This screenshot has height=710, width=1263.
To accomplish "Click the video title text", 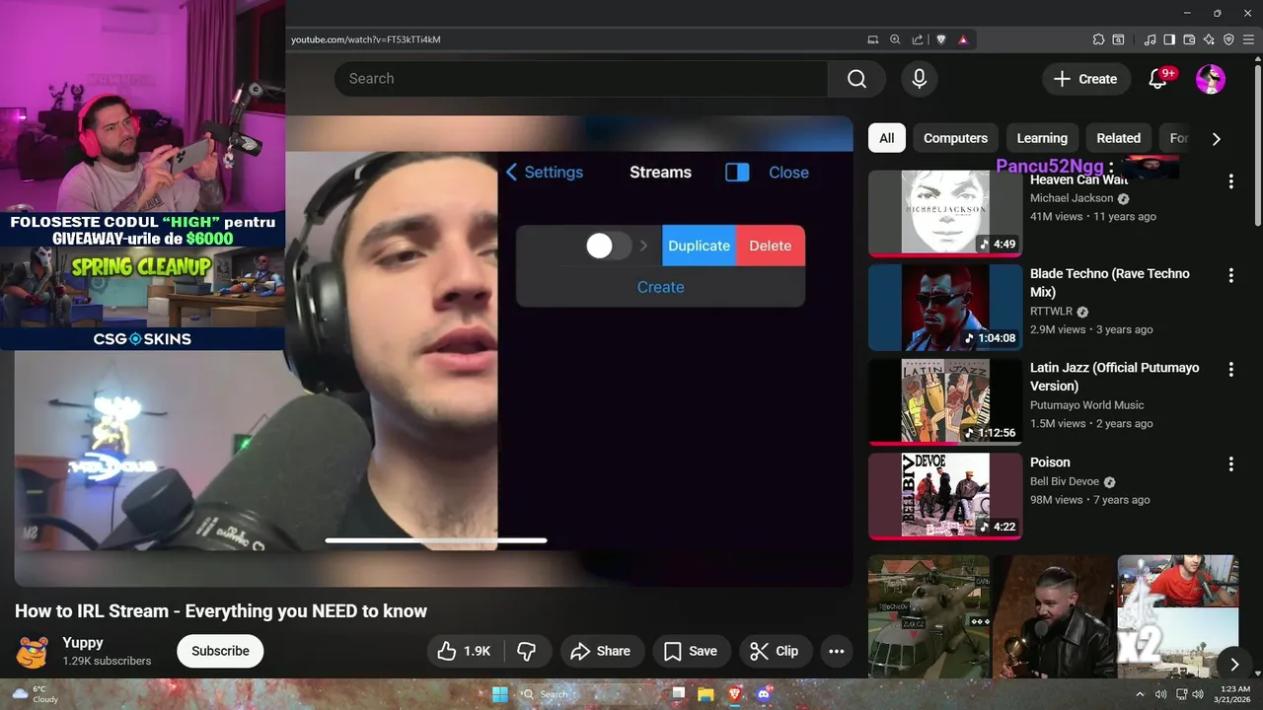I will [221, 611].
